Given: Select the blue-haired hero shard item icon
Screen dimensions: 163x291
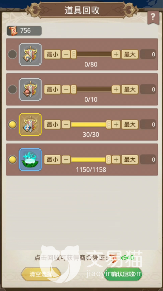Looking at the screenshot, I should [30, 125].
